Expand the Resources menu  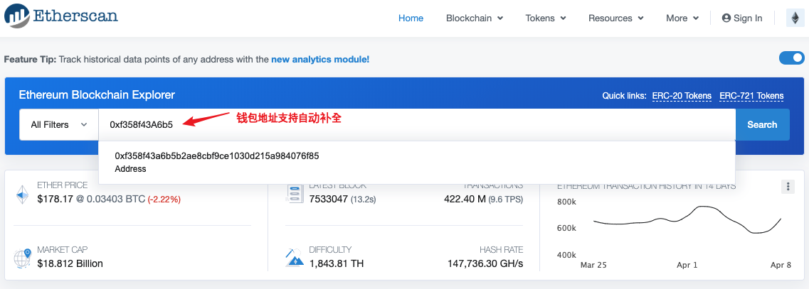coord(616,18)
